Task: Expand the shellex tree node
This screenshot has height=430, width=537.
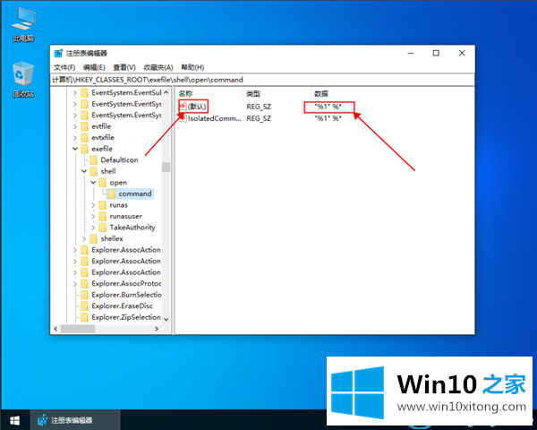Action: [x=84, y=238]
